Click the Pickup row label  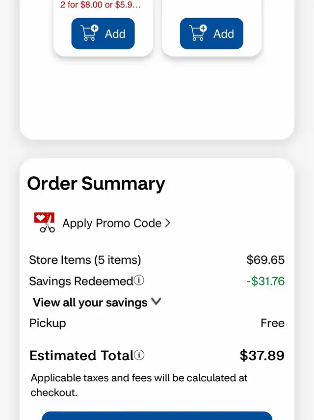[47, 323]
